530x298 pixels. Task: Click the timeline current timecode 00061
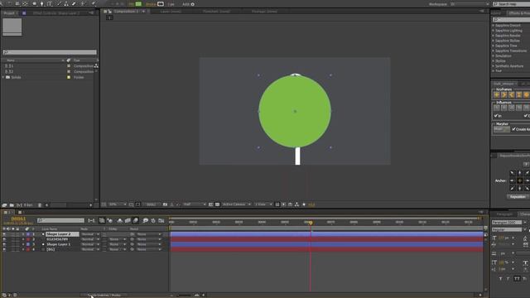click(x=18, y=219)
